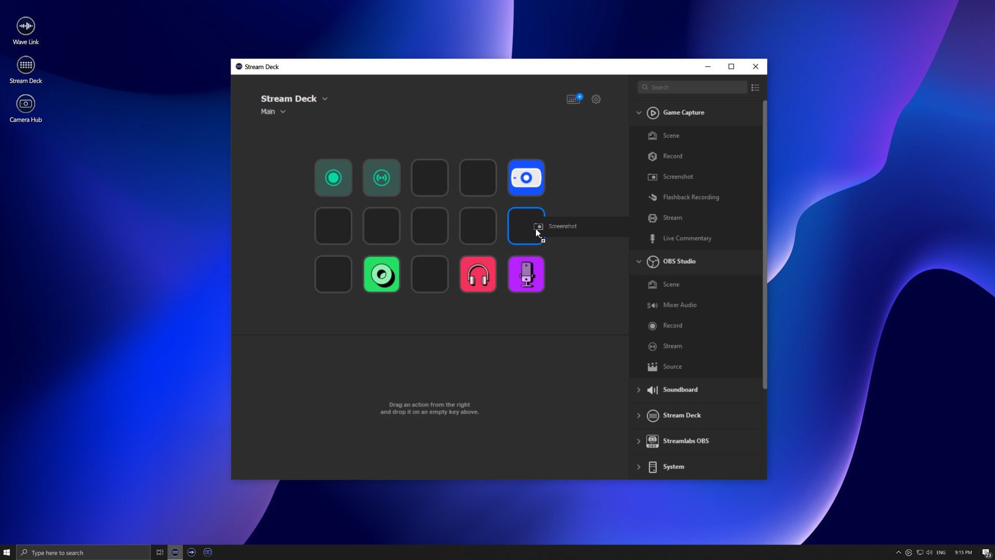This screenshot has width=995, height=560.
Task: Click the Record action icon in Game Capture
Action: (x=652, y=156)
